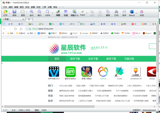Click 安卓下载 in the green navigation bar
Viewport: 160px width, 113px height.
93,59
